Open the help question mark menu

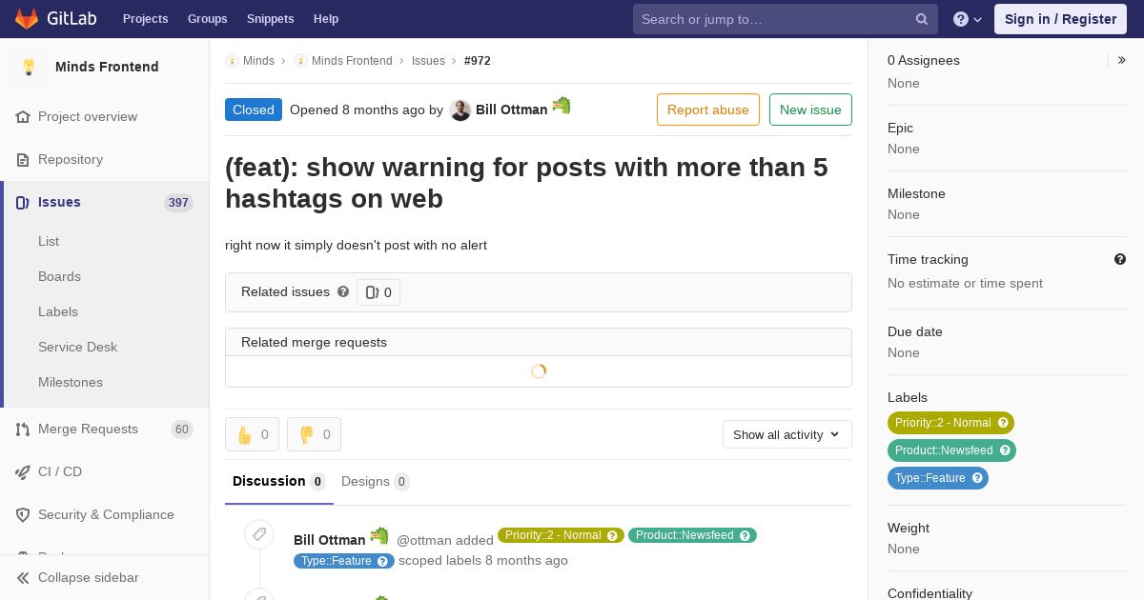(968, 19)
